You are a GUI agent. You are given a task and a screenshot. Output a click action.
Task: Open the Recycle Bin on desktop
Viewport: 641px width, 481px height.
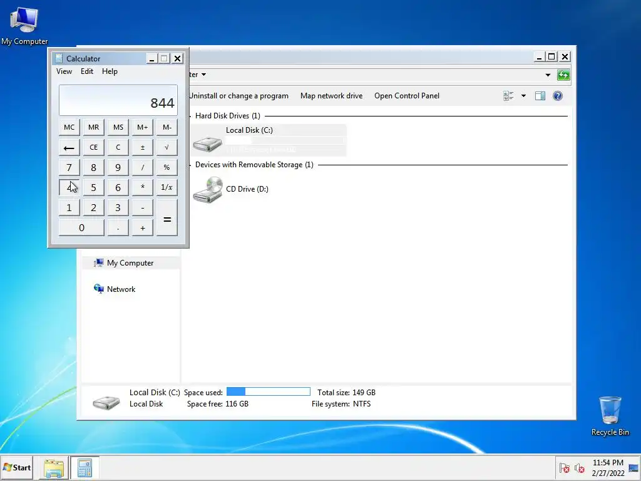[610, 416]
